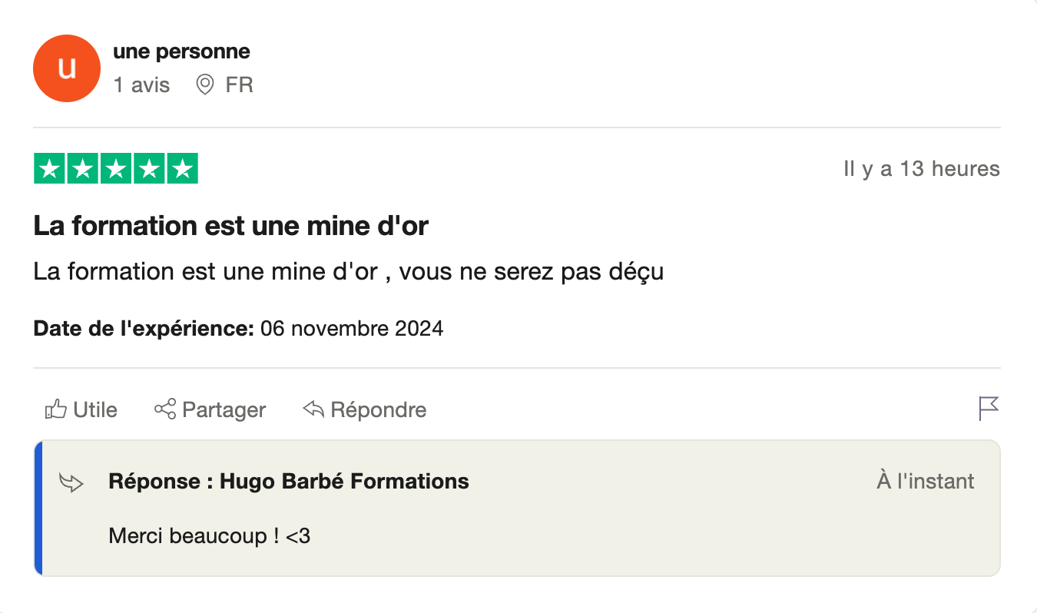Click the fifth green rating star
Viewport: 1037px width, 613px height.
182,169
